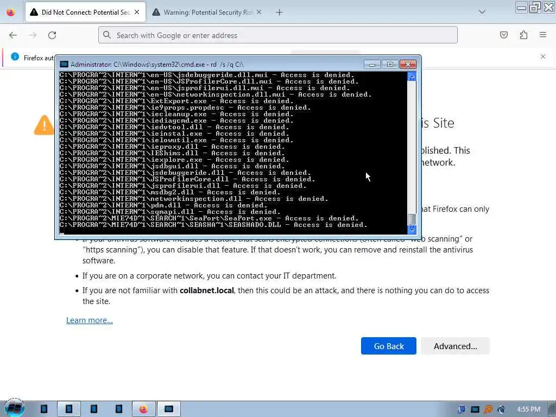Image resolution: width=556 pixels, height=417 pixels.
Task: Close the Administrator cmd.exe window
Action: pos(408,64)
